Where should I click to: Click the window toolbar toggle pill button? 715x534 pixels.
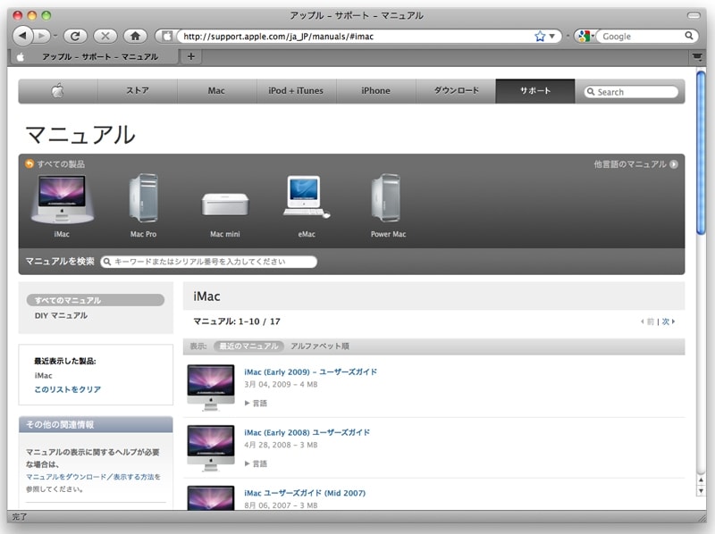pyautogui.click(x=694, y=15)
